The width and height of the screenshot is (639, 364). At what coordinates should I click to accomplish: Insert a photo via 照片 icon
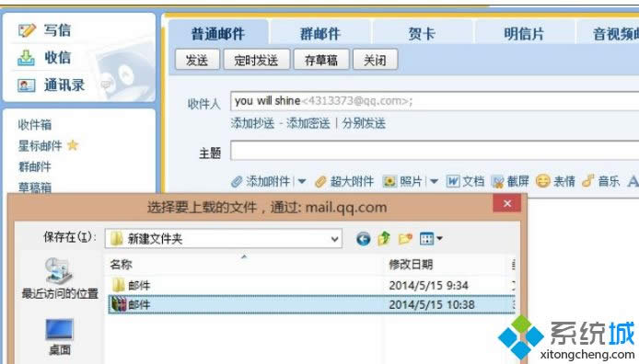[x=389, y=181]
